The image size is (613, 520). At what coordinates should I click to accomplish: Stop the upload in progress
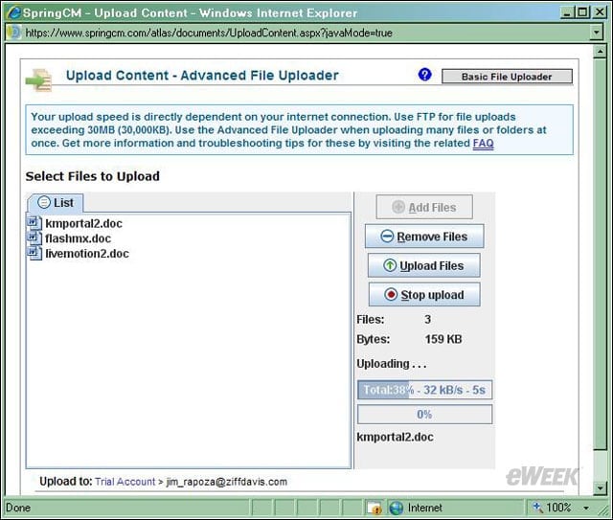tap(424, 294)
